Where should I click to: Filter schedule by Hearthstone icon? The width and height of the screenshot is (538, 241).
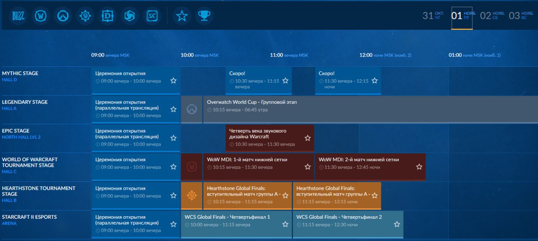pos(85,16)
